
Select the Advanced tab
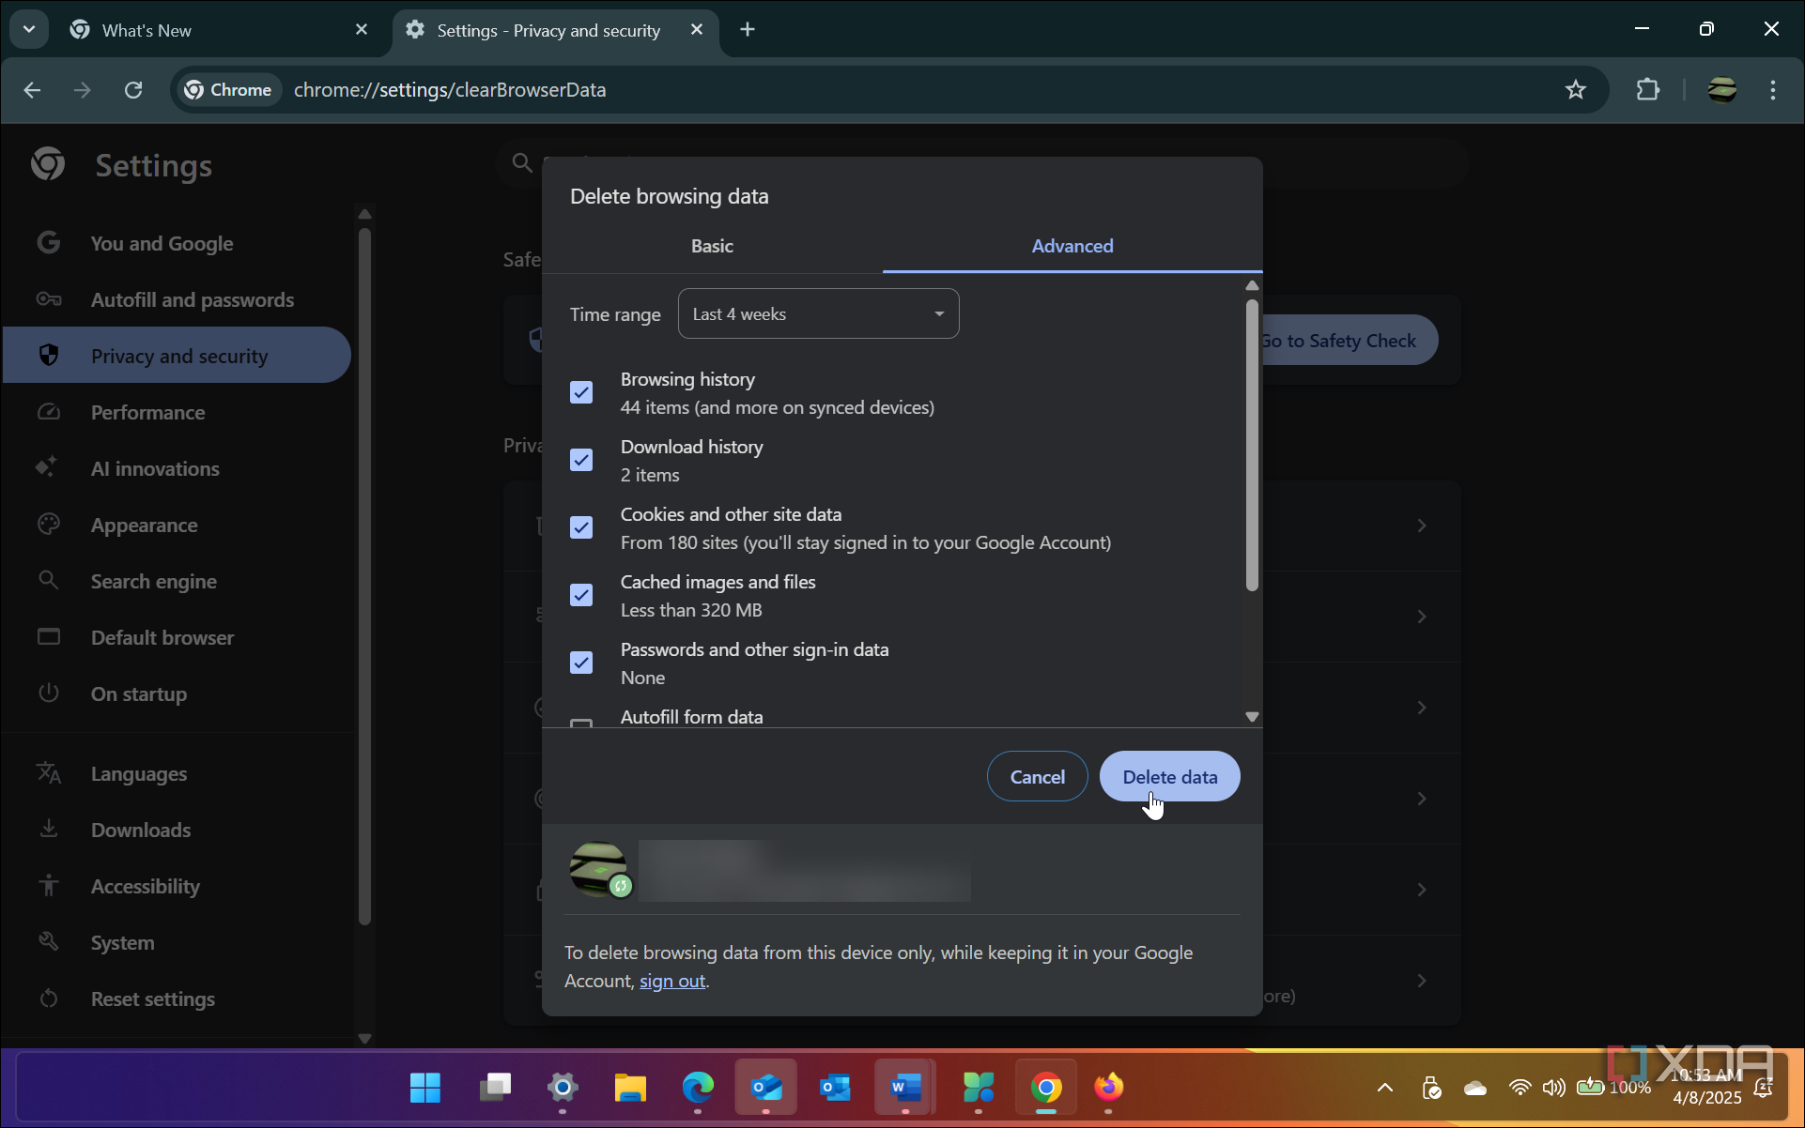point(1072,246)
